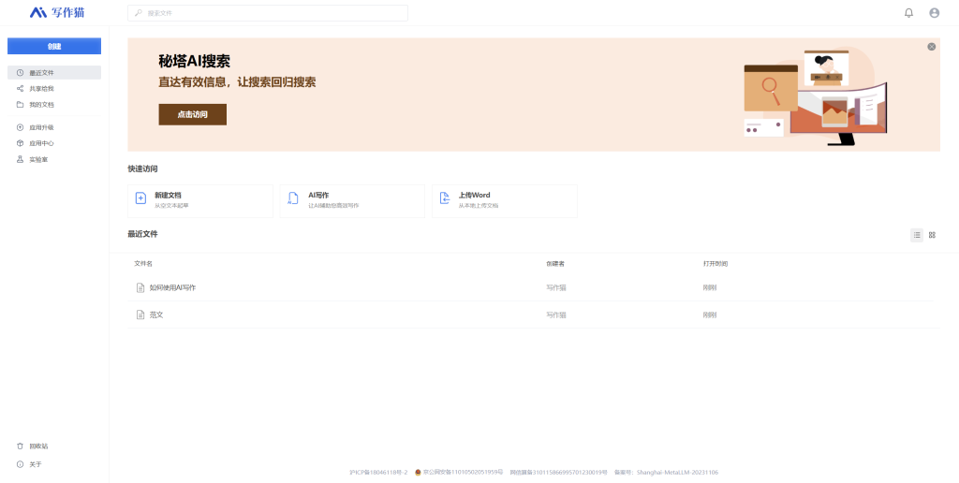Click the 搜索文件 search field
This screenshot has width=959, height=483.
tap(267, 13)
